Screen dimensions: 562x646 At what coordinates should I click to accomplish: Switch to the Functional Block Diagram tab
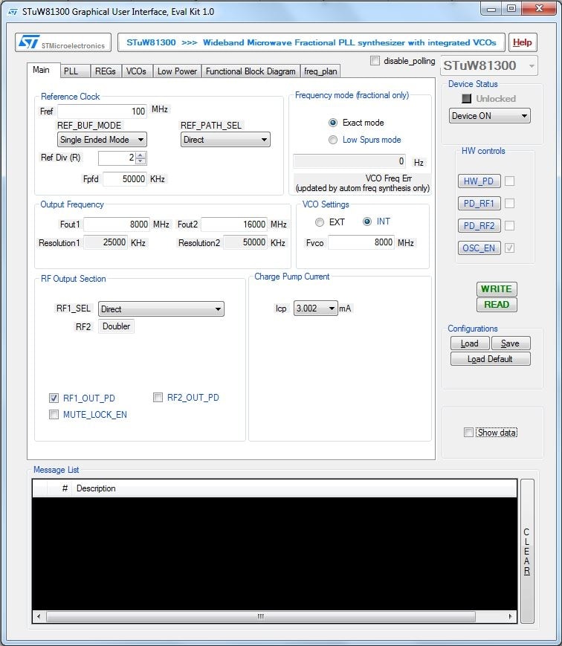click(x=251, y=71)
